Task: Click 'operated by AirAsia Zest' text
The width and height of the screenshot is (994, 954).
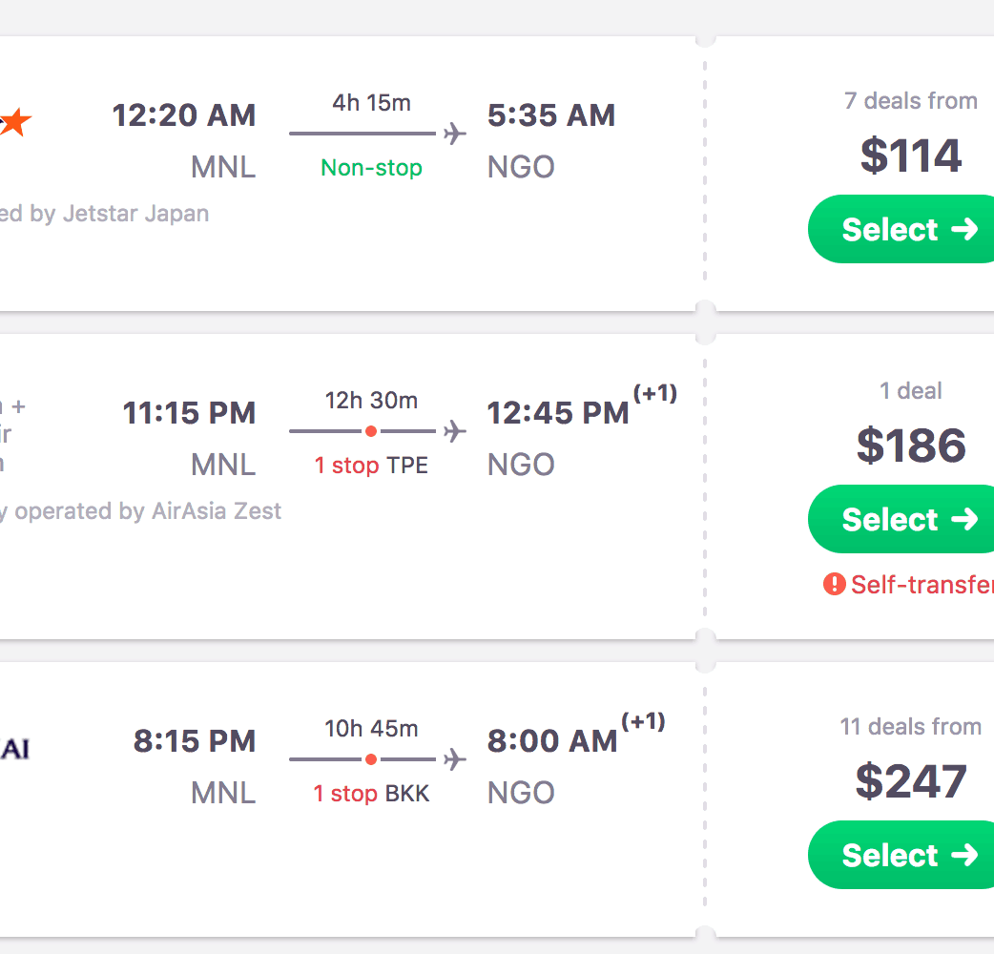Action: point(148,511)
